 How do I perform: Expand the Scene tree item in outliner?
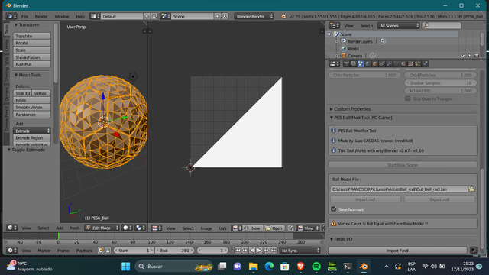329,34
